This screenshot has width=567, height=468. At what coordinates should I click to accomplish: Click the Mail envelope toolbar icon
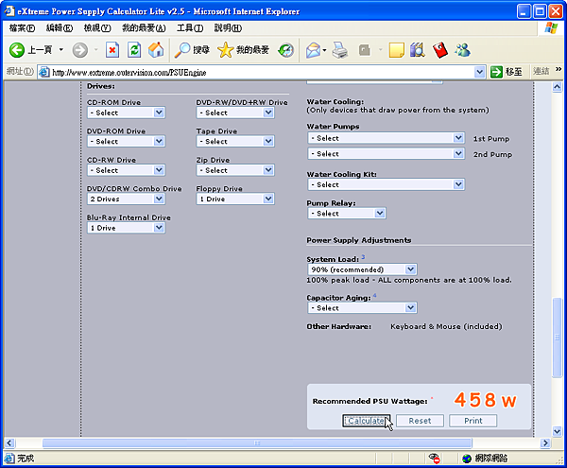pyautogui.click(x=313, y=49)
